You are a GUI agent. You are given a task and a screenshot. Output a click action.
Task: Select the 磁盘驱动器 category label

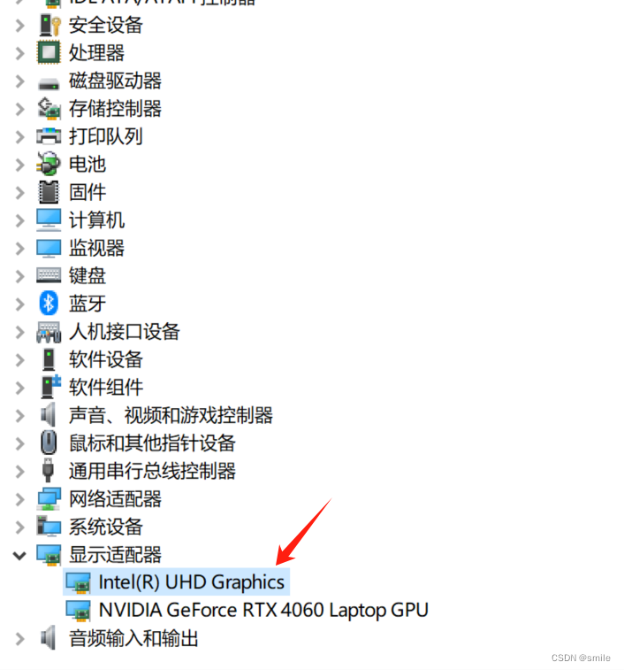pyautogui.click(x=115, y=81)
